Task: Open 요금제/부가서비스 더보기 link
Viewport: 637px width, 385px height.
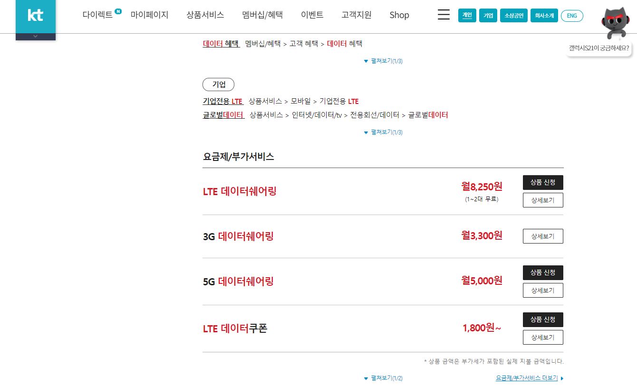Action: (x=529, y=378)
